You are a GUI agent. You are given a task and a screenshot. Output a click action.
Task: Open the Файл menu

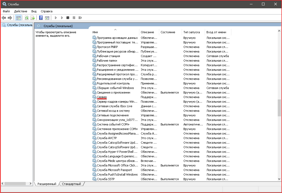6,11
